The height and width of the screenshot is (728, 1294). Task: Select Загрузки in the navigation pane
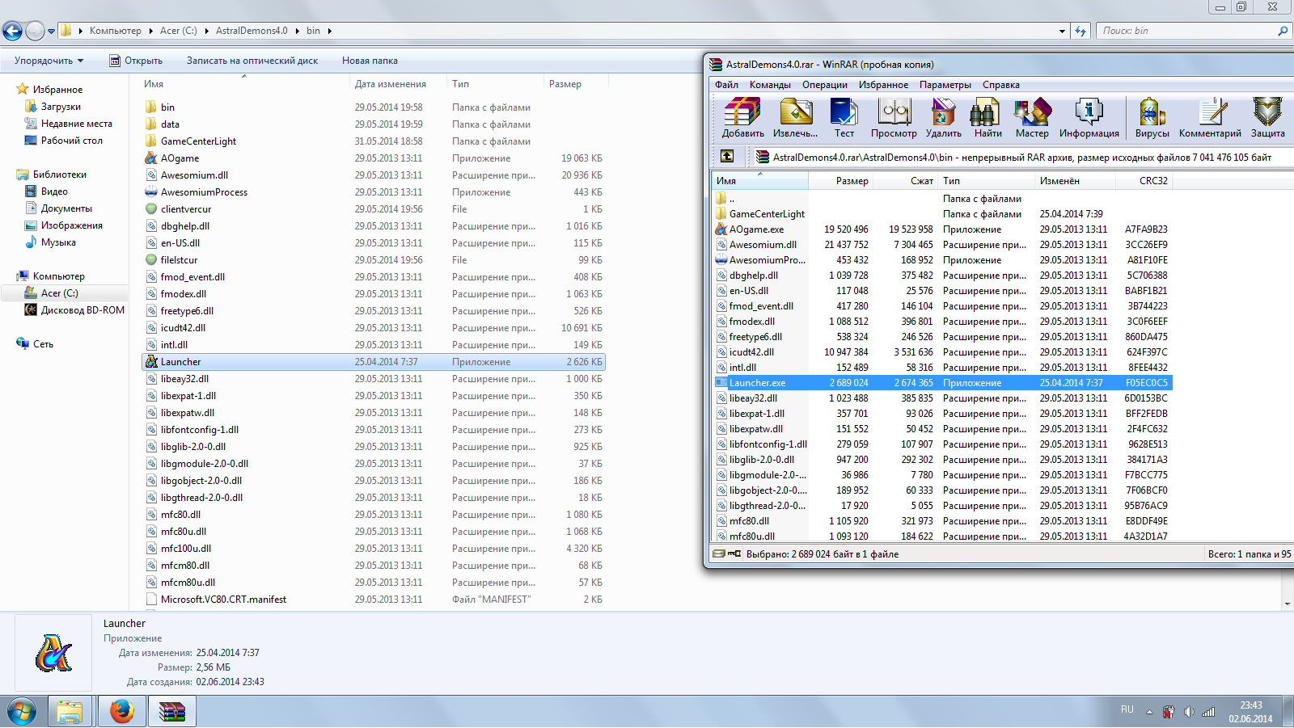click(61, 107)
